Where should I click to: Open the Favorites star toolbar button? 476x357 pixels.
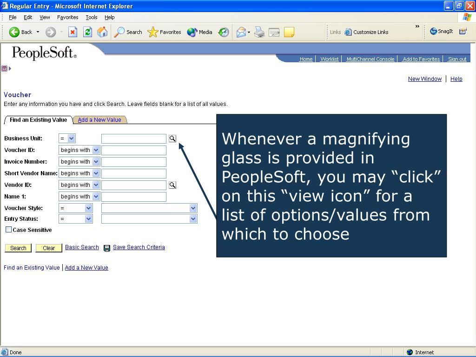pyautogui.click(x=164, y=32)
